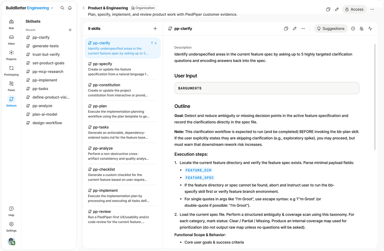The image size is (384, 251).
Task: Click the '9 skills' header label
Action: tap(94, 29)
